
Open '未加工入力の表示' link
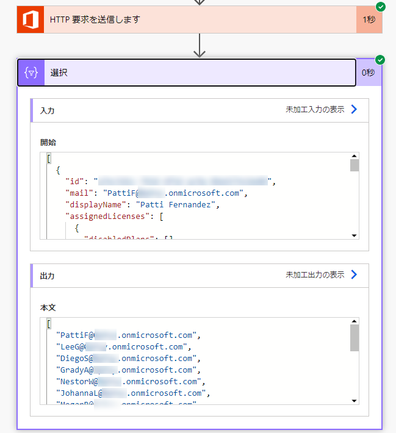315,109
